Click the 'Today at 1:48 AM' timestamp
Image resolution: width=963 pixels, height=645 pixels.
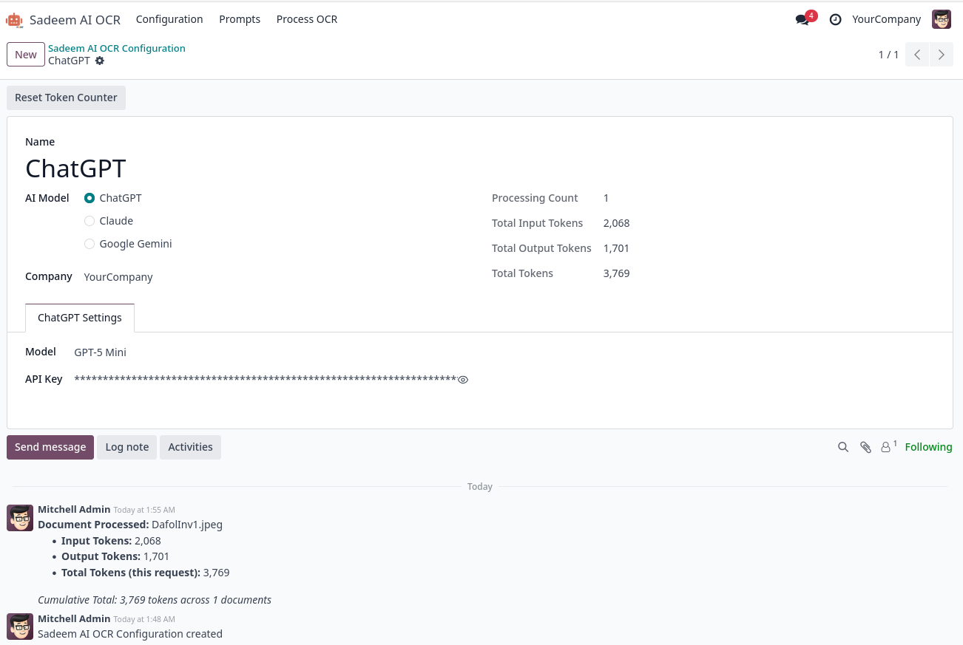pos(144,619)
